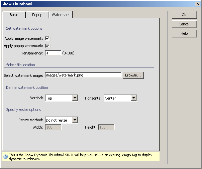Viewport: 202px width, 169px height.
Task: Open the Popup tab
Action: pos(37,15)
